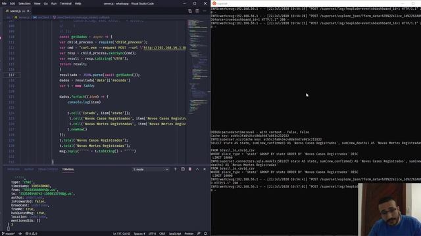Close the terminal panel
This screenshot has height=236, width=421.
click(x=205, y=169)
